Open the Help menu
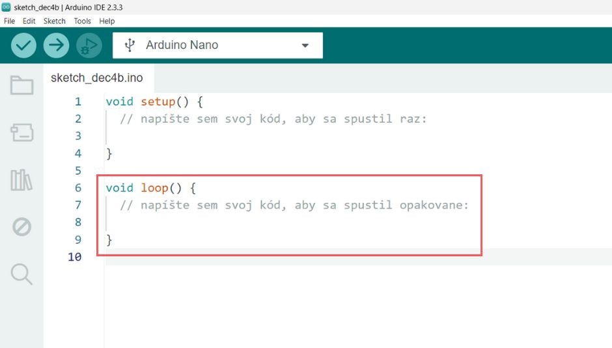The image size is (612, 348). pyautogui.click(x=107, y=21)
